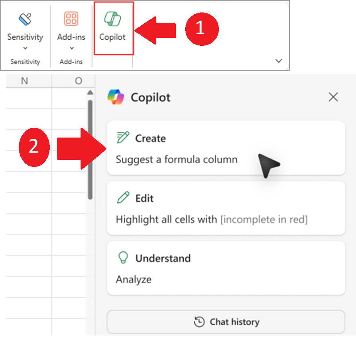Screen dimensions: 356x341
Task: Select column N header
Action: (x=24, y=81)
